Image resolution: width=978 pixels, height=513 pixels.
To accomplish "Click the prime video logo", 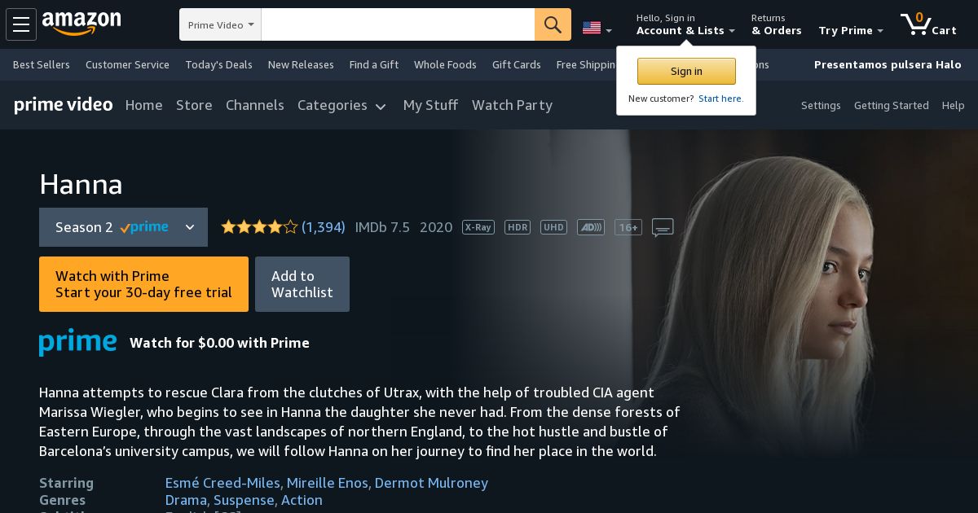I will pos(64,105).
